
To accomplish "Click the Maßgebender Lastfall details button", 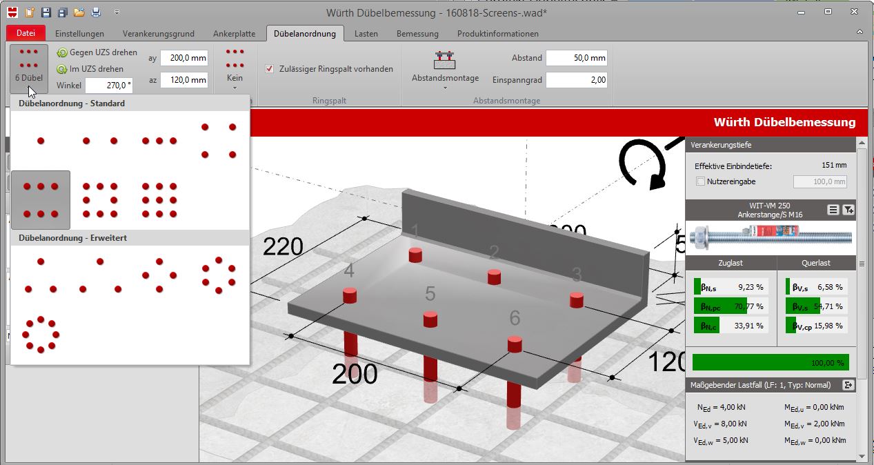I will click(x=848, y=384).
